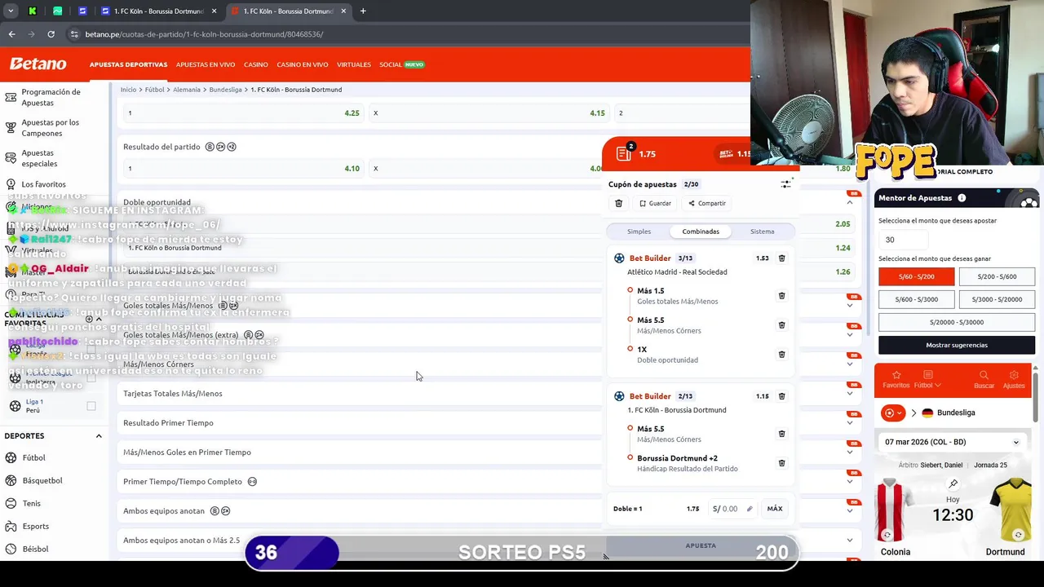
Task: Select Básquetbol in the Deportes list
Action: (42, 480)
